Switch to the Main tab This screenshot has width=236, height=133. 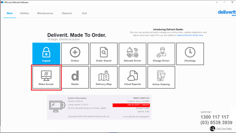click(x=10, y=13)
